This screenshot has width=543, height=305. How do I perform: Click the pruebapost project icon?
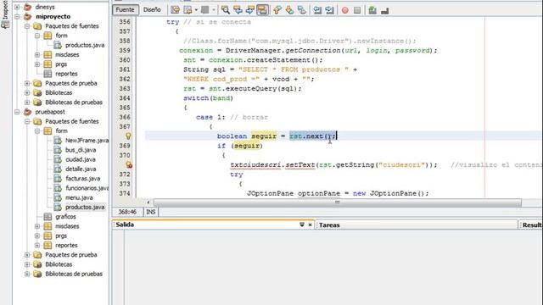pyautogui.click(x=28, y=112)
